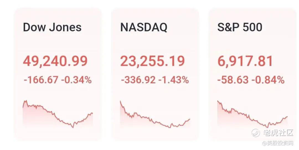Click S&P 500 price 6,917.81

245,61
